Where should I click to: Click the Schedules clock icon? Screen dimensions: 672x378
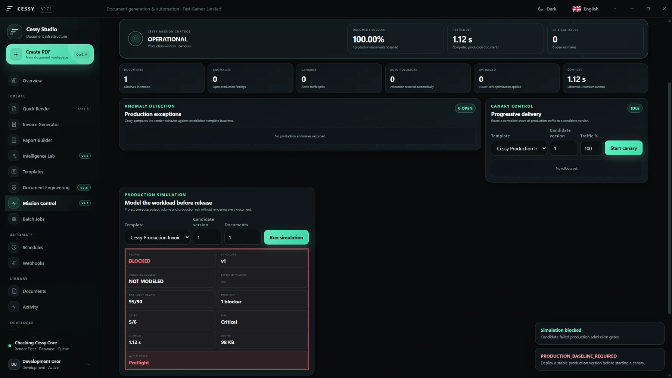14,247
